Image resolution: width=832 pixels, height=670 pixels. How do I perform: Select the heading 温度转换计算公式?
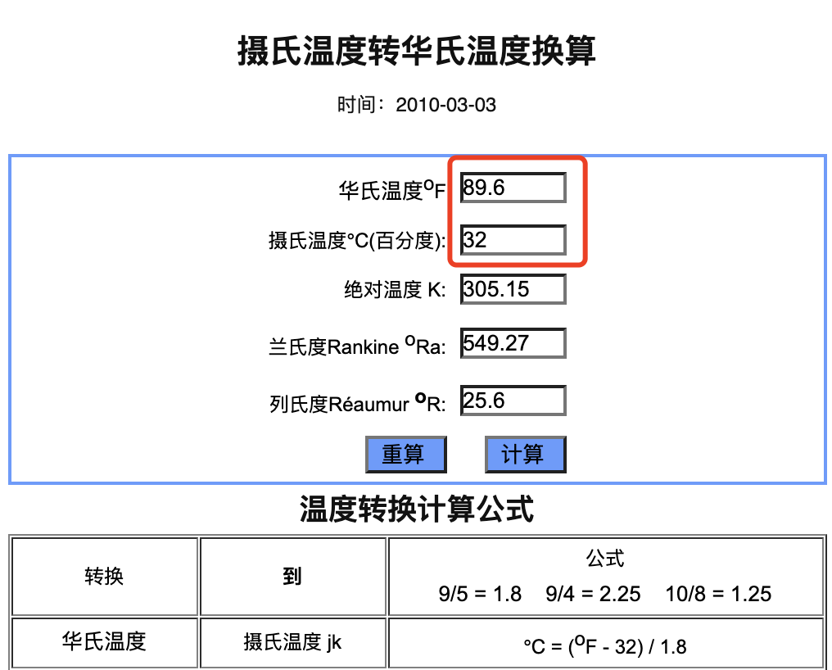click(x=417, y=509)
